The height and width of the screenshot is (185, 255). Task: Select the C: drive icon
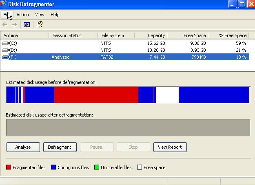click(x=5, y=43)
